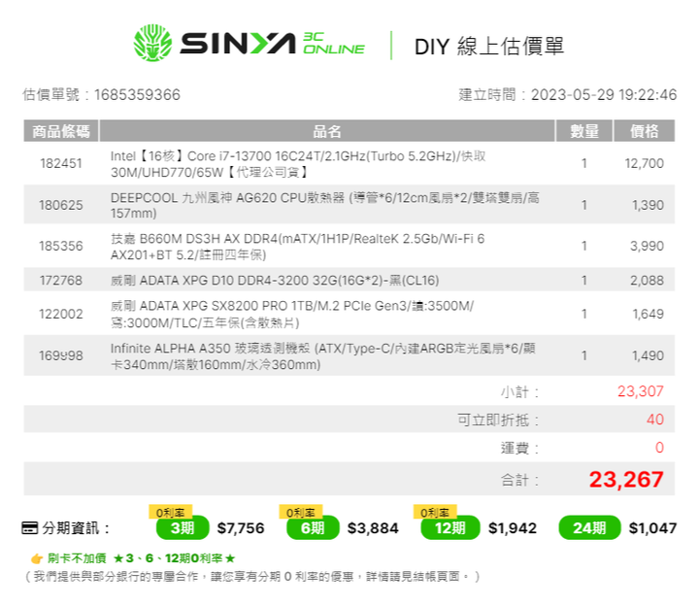Select the 24期 installment badge
Screen dimensions: 699x605
click(589, 528)
